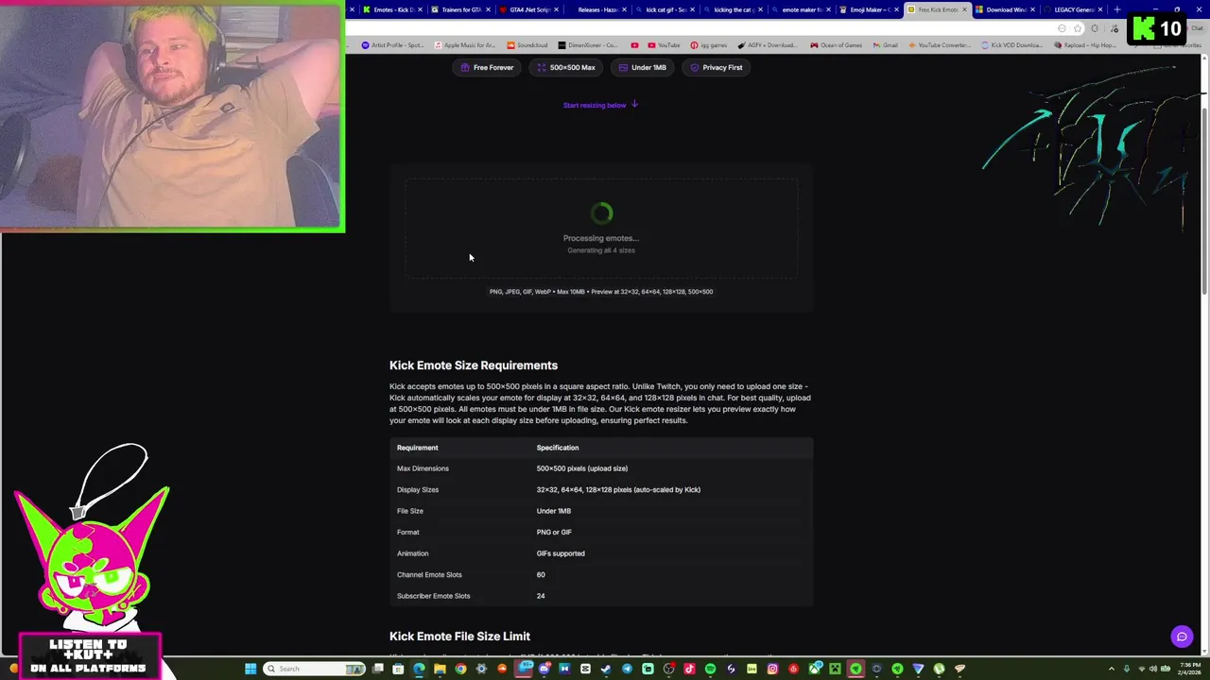The width and height of the screenshot is (1210, 680).
Task: Open the red YouTube icon-only bookmark
Action: coord(634,45)
